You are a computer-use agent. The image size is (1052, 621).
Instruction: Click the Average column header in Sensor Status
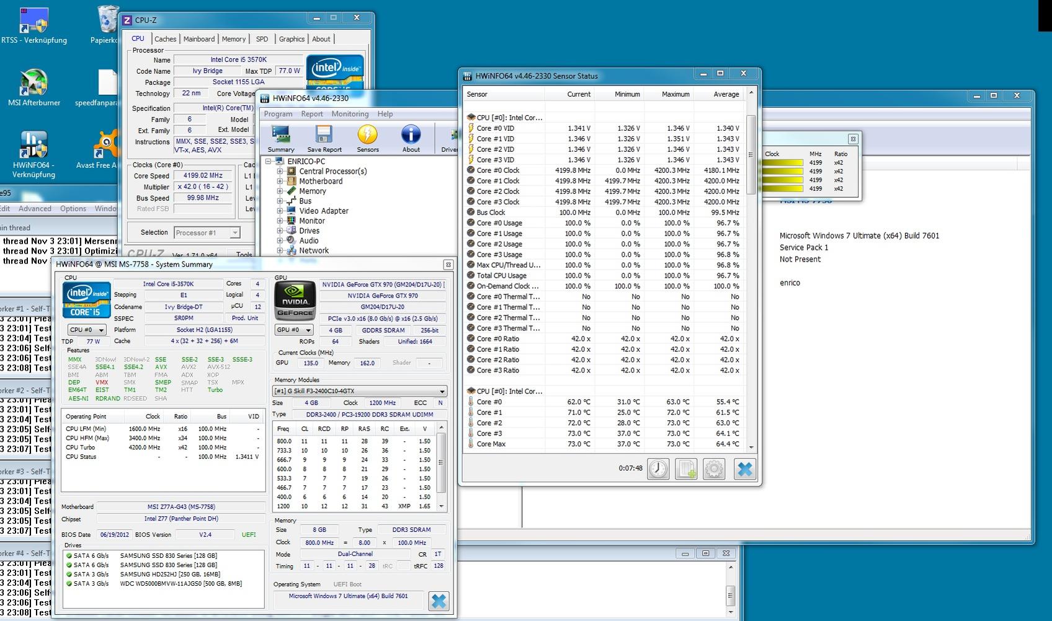[x=718, y=94]
